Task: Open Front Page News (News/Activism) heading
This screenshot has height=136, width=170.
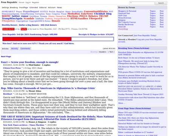Action: (134, 108)
